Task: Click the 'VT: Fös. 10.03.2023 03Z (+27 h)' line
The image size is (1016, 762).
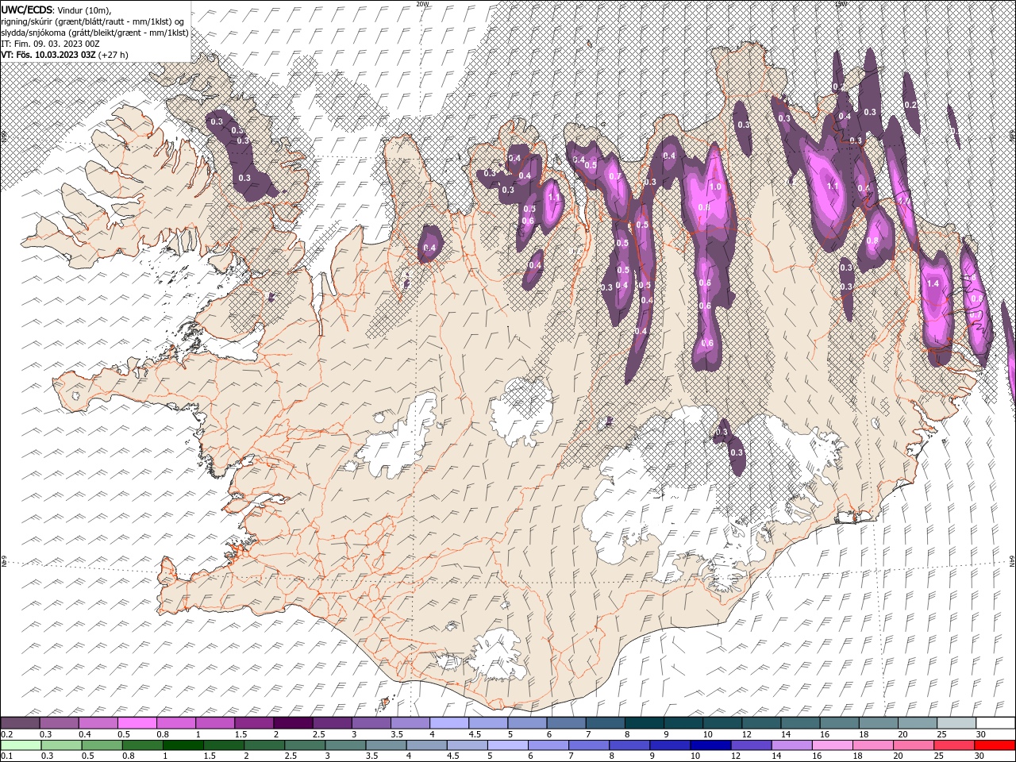Action: point(64,55)
